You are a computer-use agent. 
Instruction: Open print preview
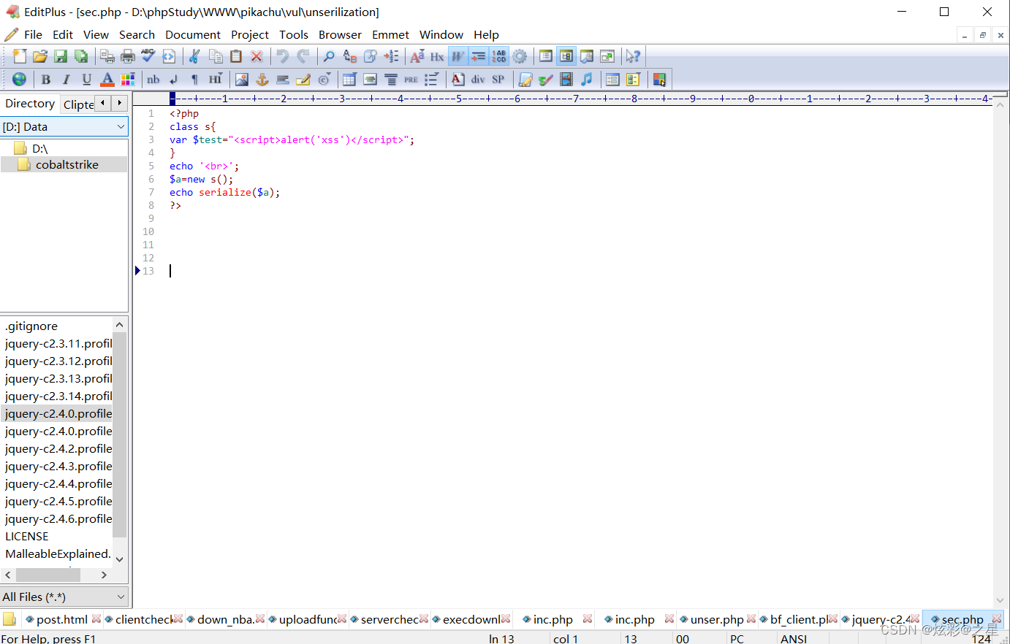pyautogui.click(x=107, y=56)
